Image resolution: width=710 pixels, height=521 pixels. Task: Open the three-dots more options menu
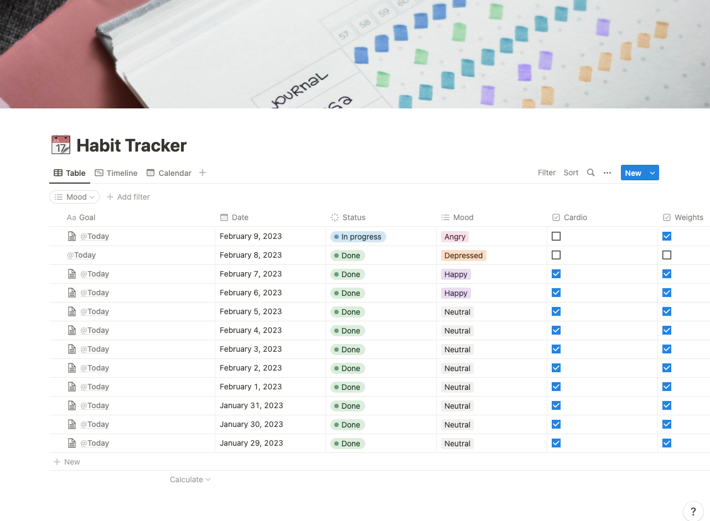click(607, 173)
